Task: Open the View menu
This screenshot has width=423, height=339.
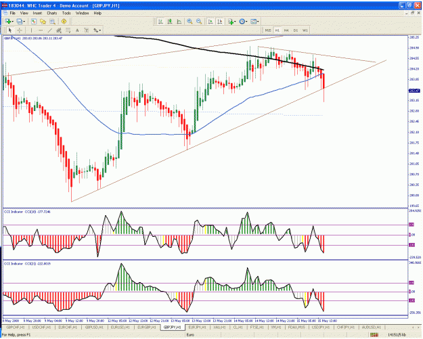Action: coord(24,13)
